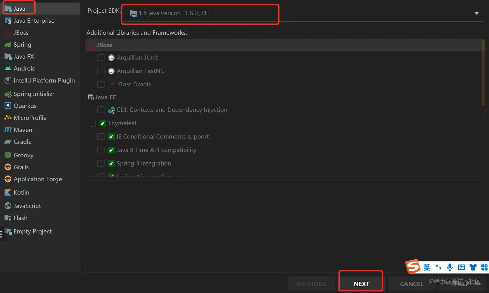Toggle the Thymeleaf checkbox
Screen dimensions: 489x293
pos(92,123)
